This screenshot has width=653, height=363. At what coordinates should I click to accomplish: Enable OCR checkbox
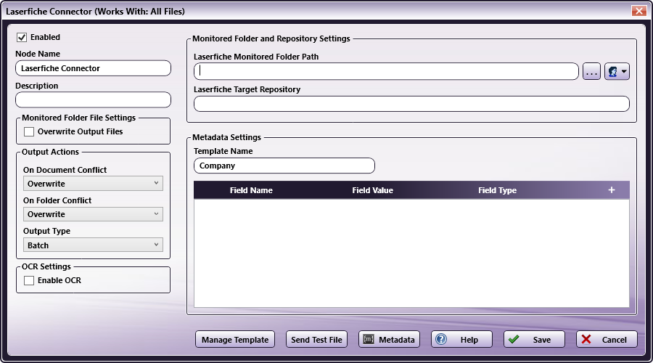pyautogui.click(x=29, y=280)
